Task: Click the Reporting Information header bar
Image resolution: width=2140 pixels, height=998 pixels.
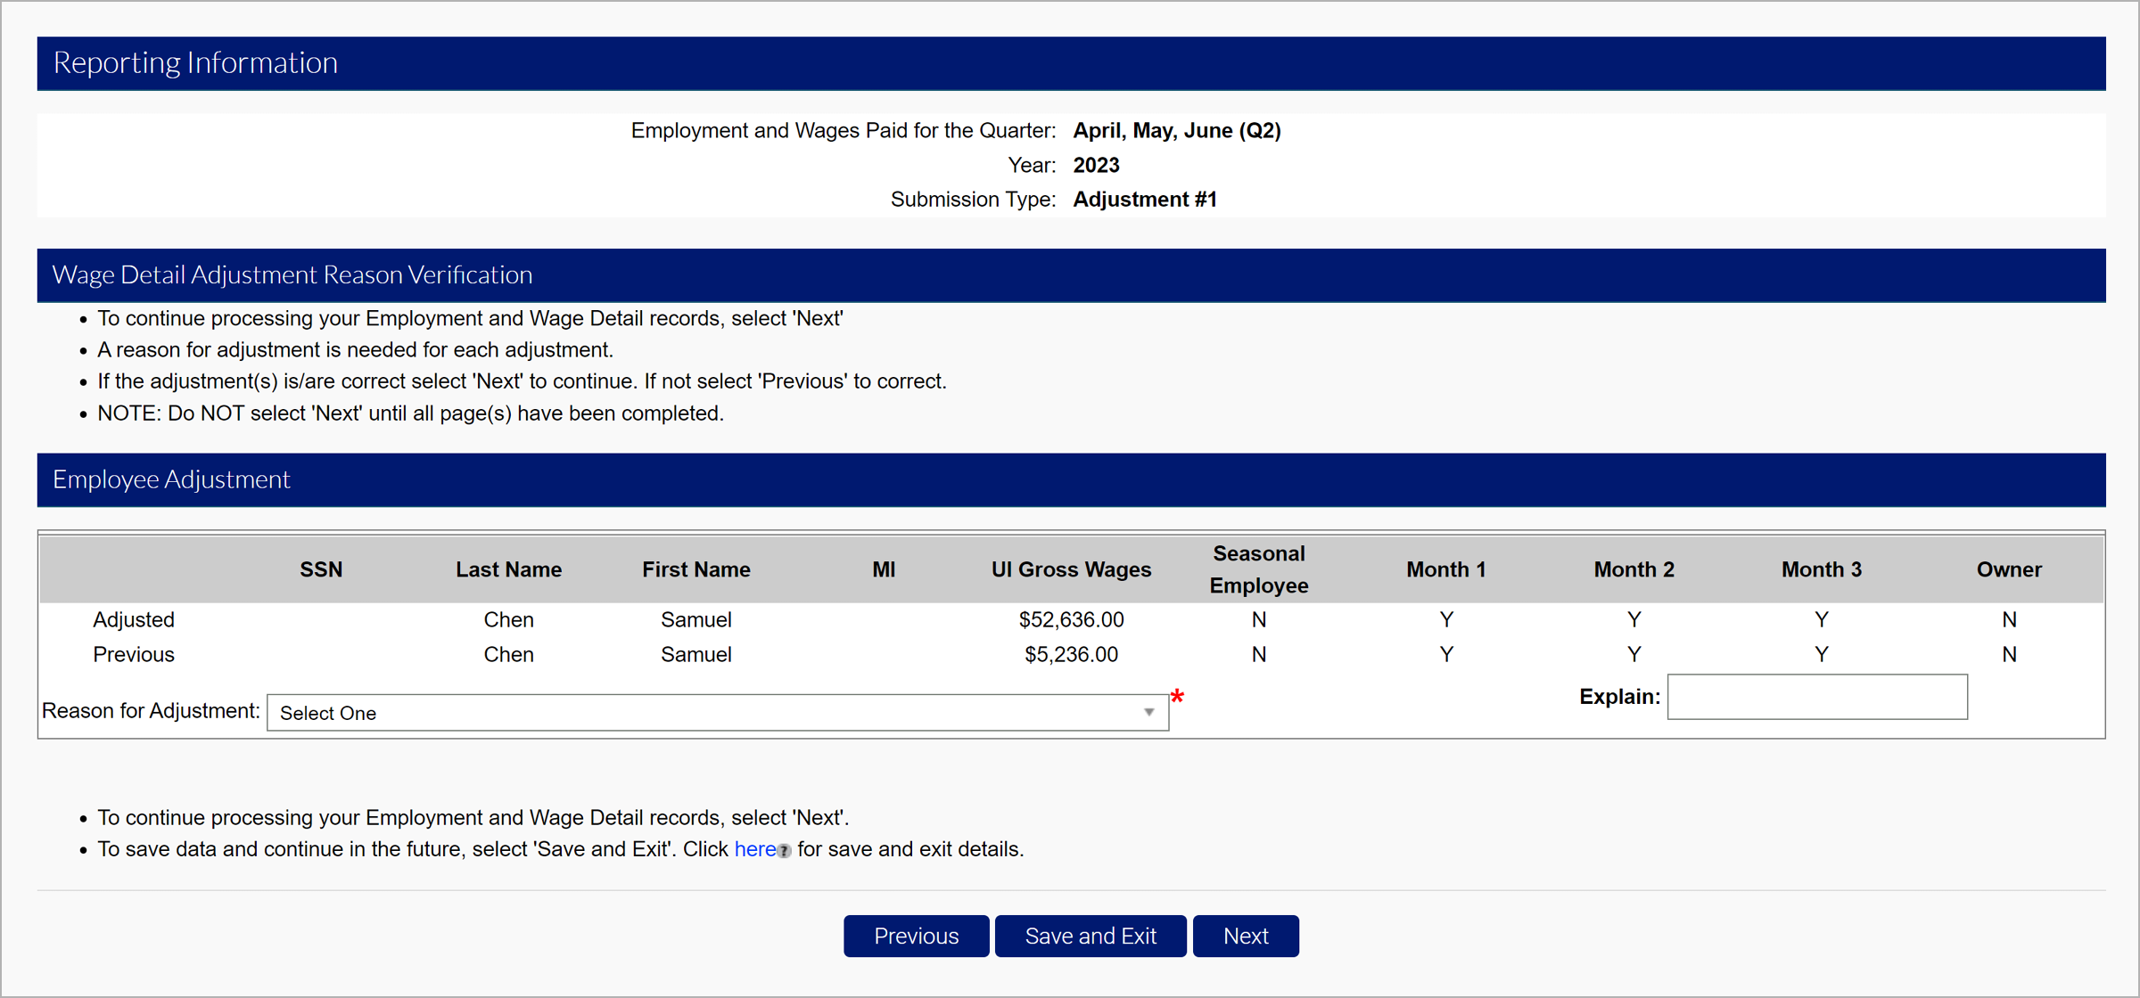Action: (x=195, y=62)
